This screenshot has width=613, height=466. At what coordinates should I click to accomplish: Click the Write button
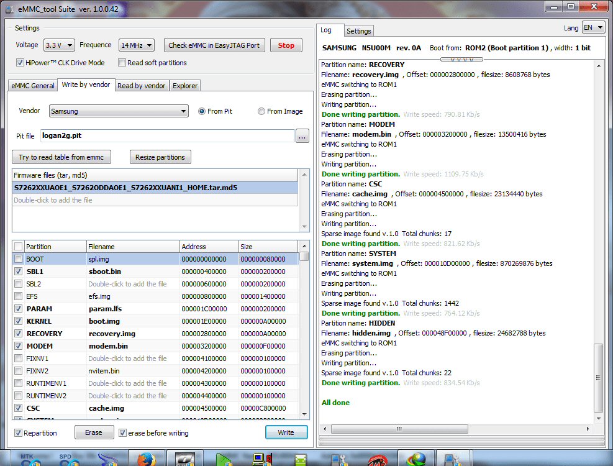click(286, 432)
